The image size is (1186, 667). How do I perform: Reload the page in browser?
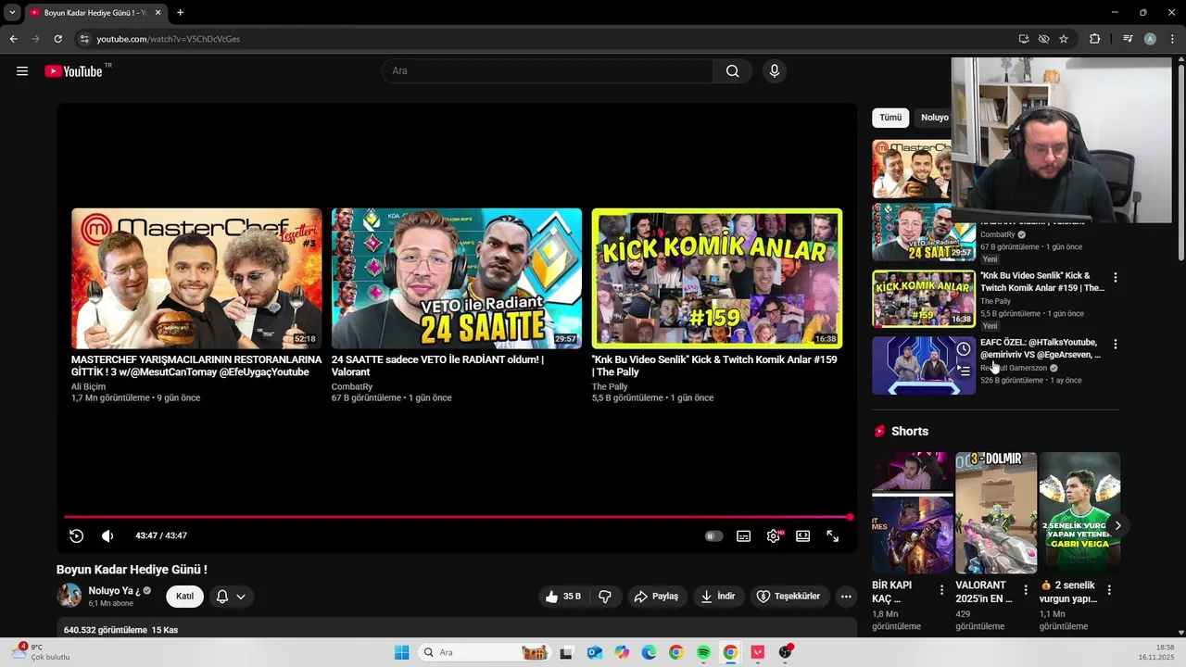(x=57, y=39)
